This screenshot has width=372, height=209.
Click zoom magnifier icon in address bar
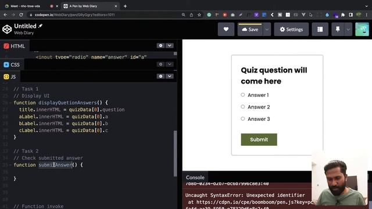[184, 15]
